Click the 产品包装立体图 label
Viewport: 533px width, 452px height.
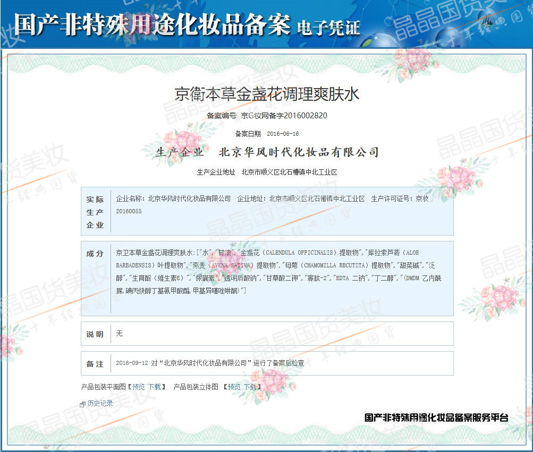tap(196, 387)
